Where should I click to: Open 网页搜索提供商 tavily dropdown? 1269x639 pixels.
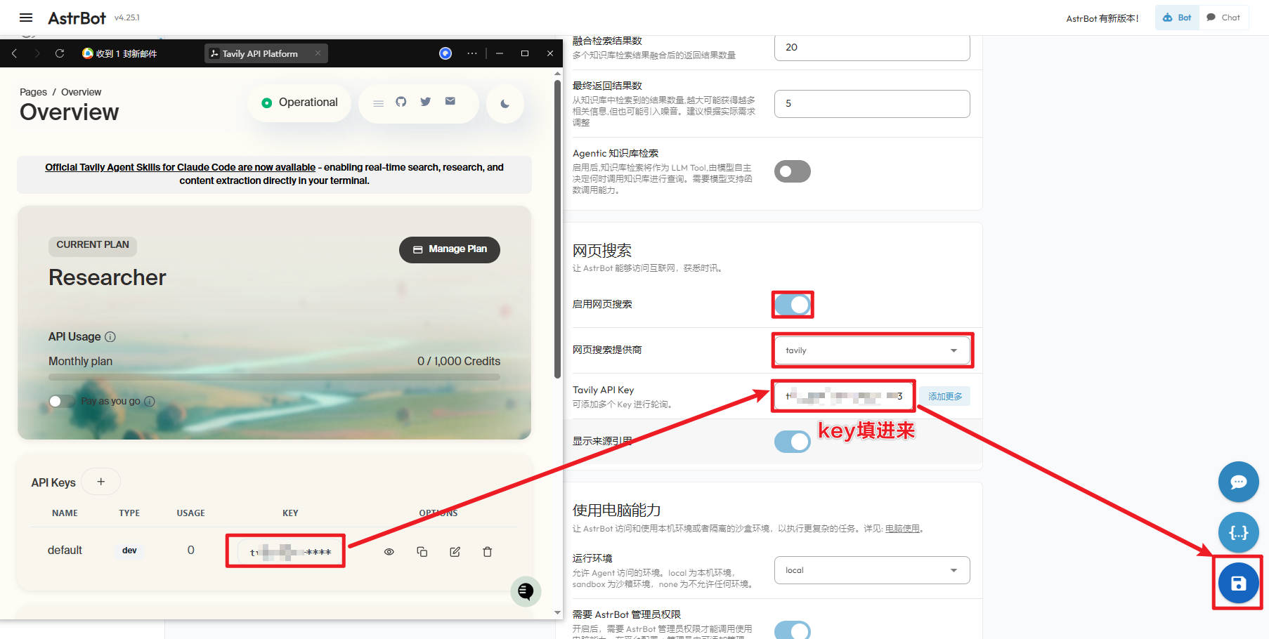(x=872, y=350)
